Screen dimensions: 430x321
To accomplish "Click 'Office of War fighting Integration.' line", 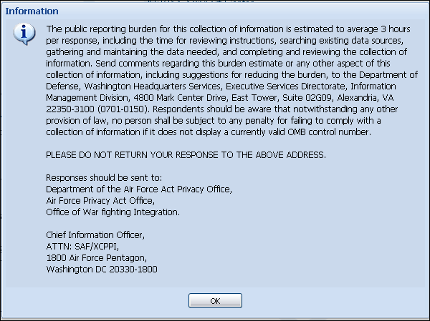I will (113, 212).
